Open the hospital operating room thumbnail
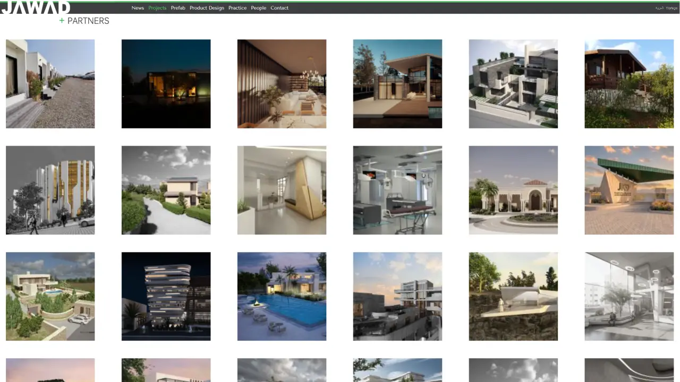The height and width of the screenshot is (382, 680). click(x=397, y=190)
